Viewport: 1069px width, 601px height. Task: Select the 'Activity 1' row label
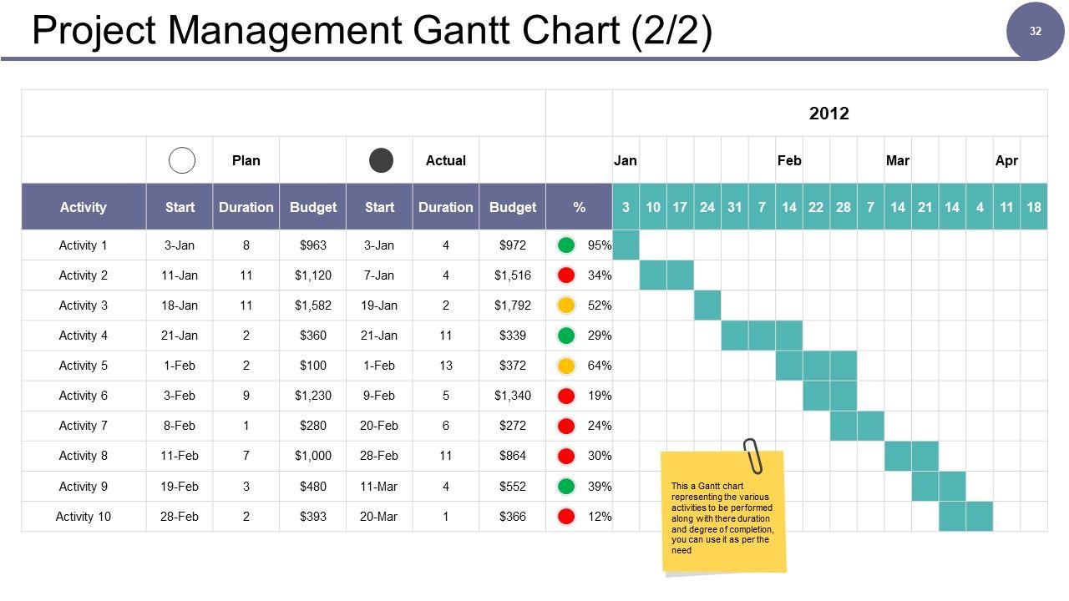[84, 245]
